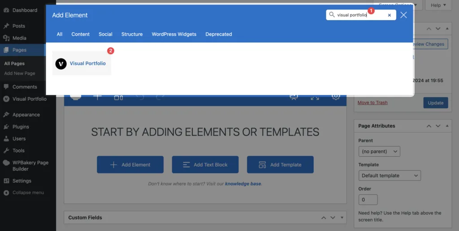Screen dimensions: 459x231
Task: Open the Media menu icon
Action: click(6, 38)
